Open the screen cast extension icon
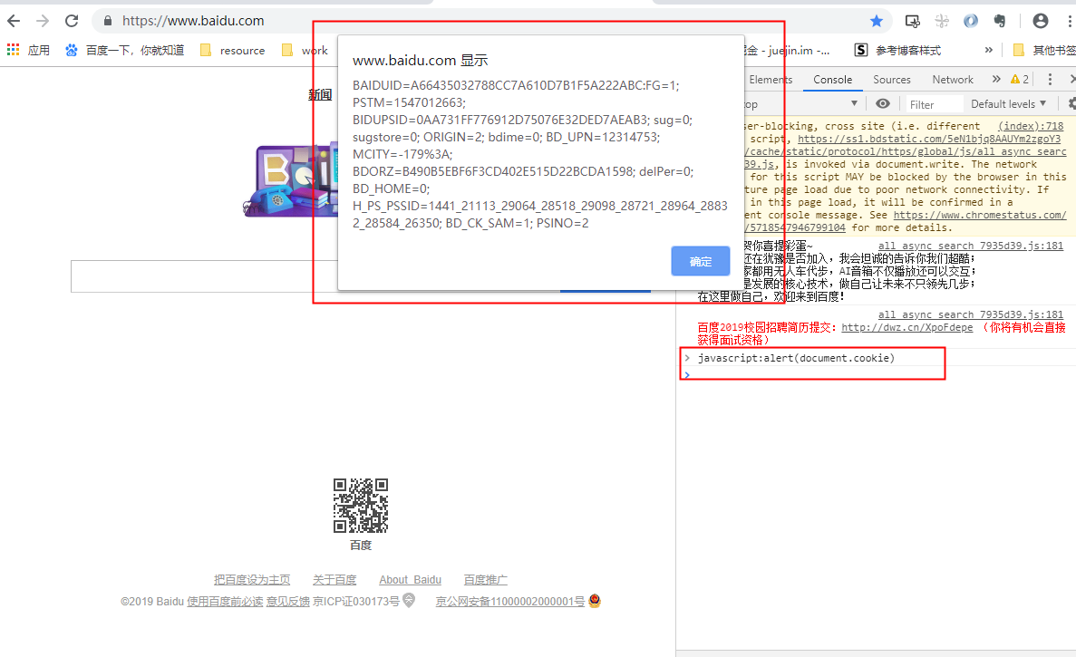This screenshot has height=657, width=1076. tap(912, 21)
